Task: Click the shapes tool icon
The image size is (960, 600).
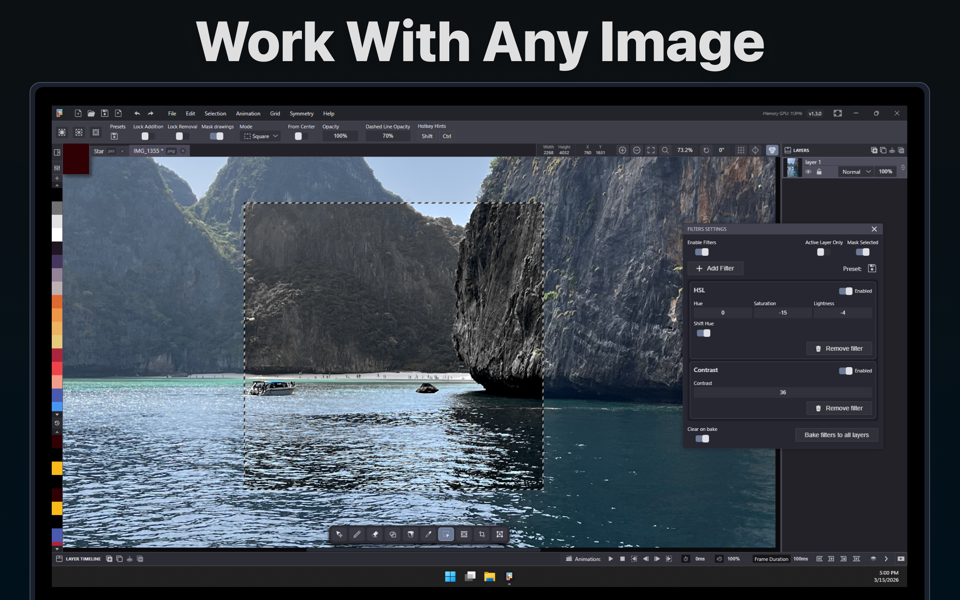Action: pos(392,534)
